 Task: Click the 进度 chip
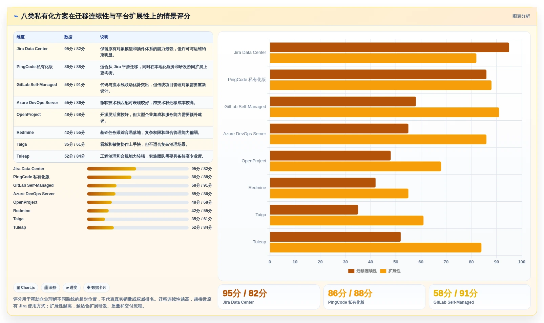(71, 287)
